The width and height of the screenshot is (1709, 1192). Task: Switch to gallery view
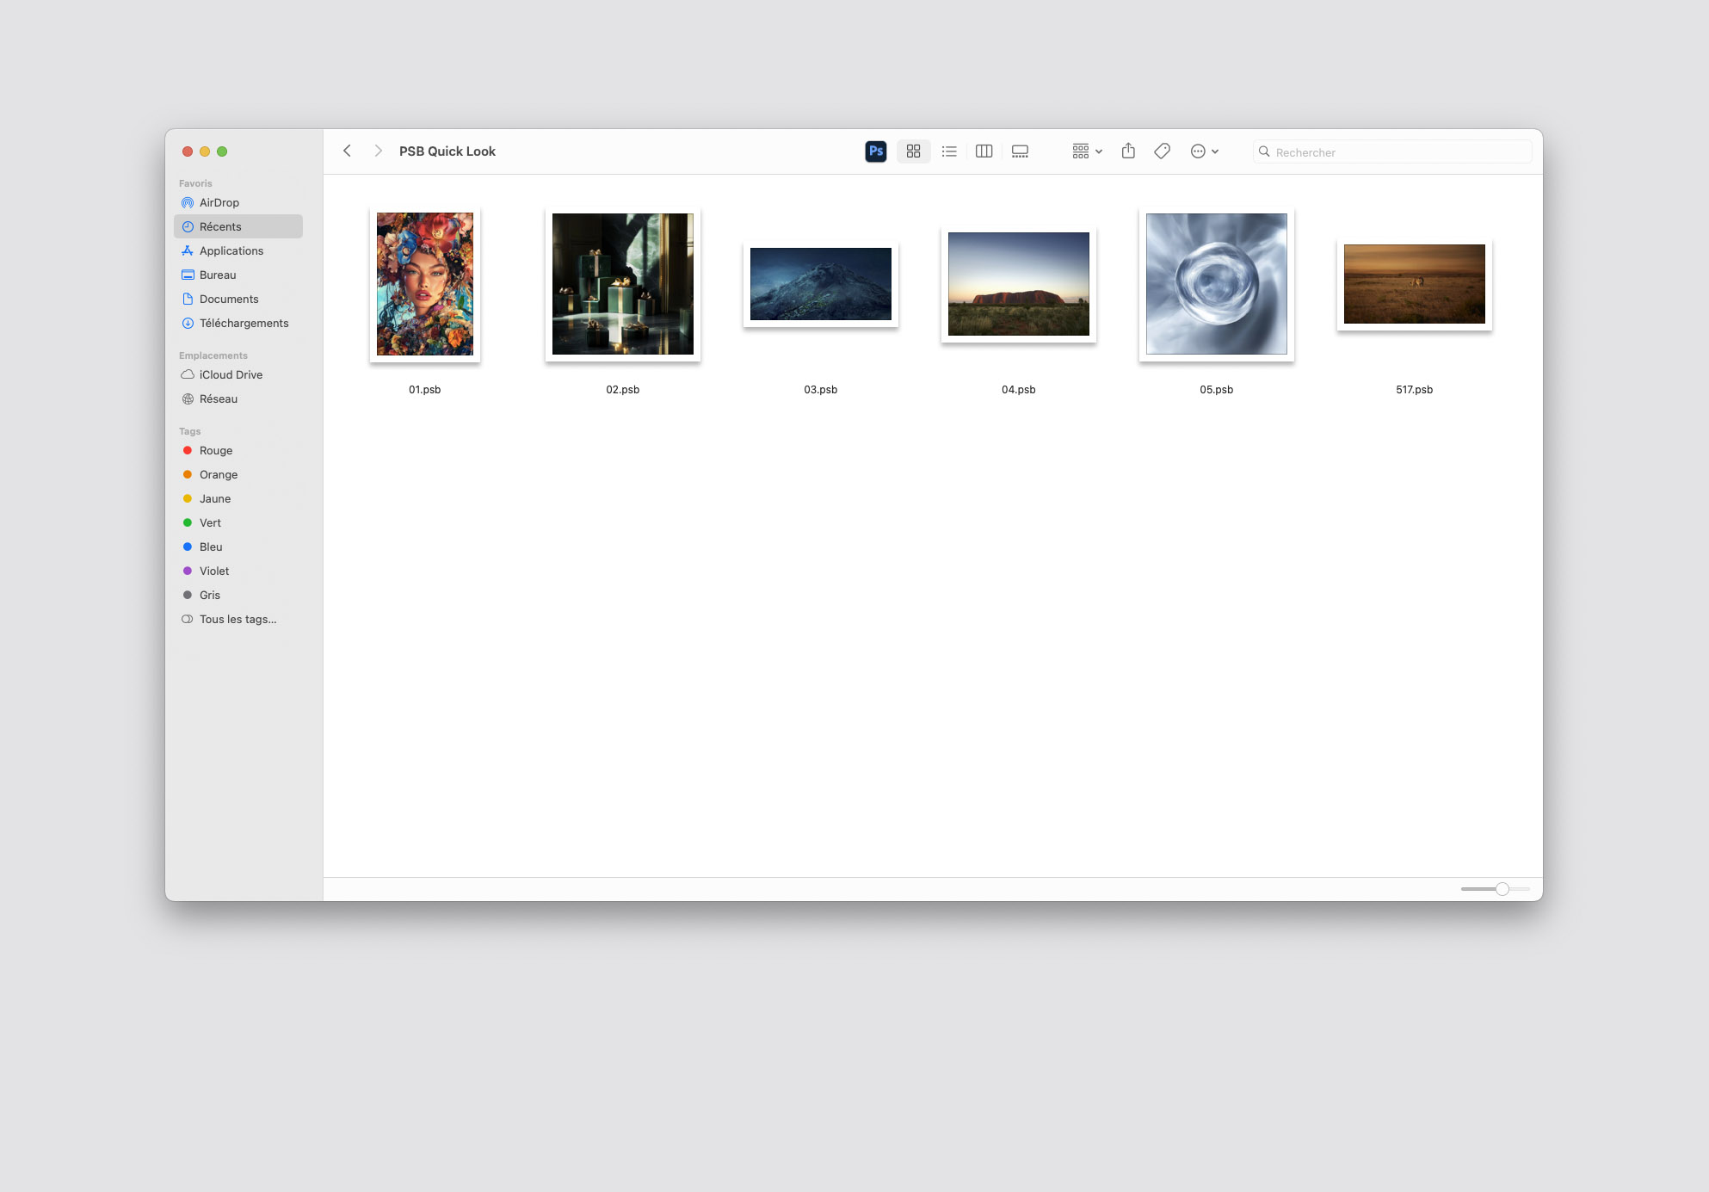coord(1020,151)
